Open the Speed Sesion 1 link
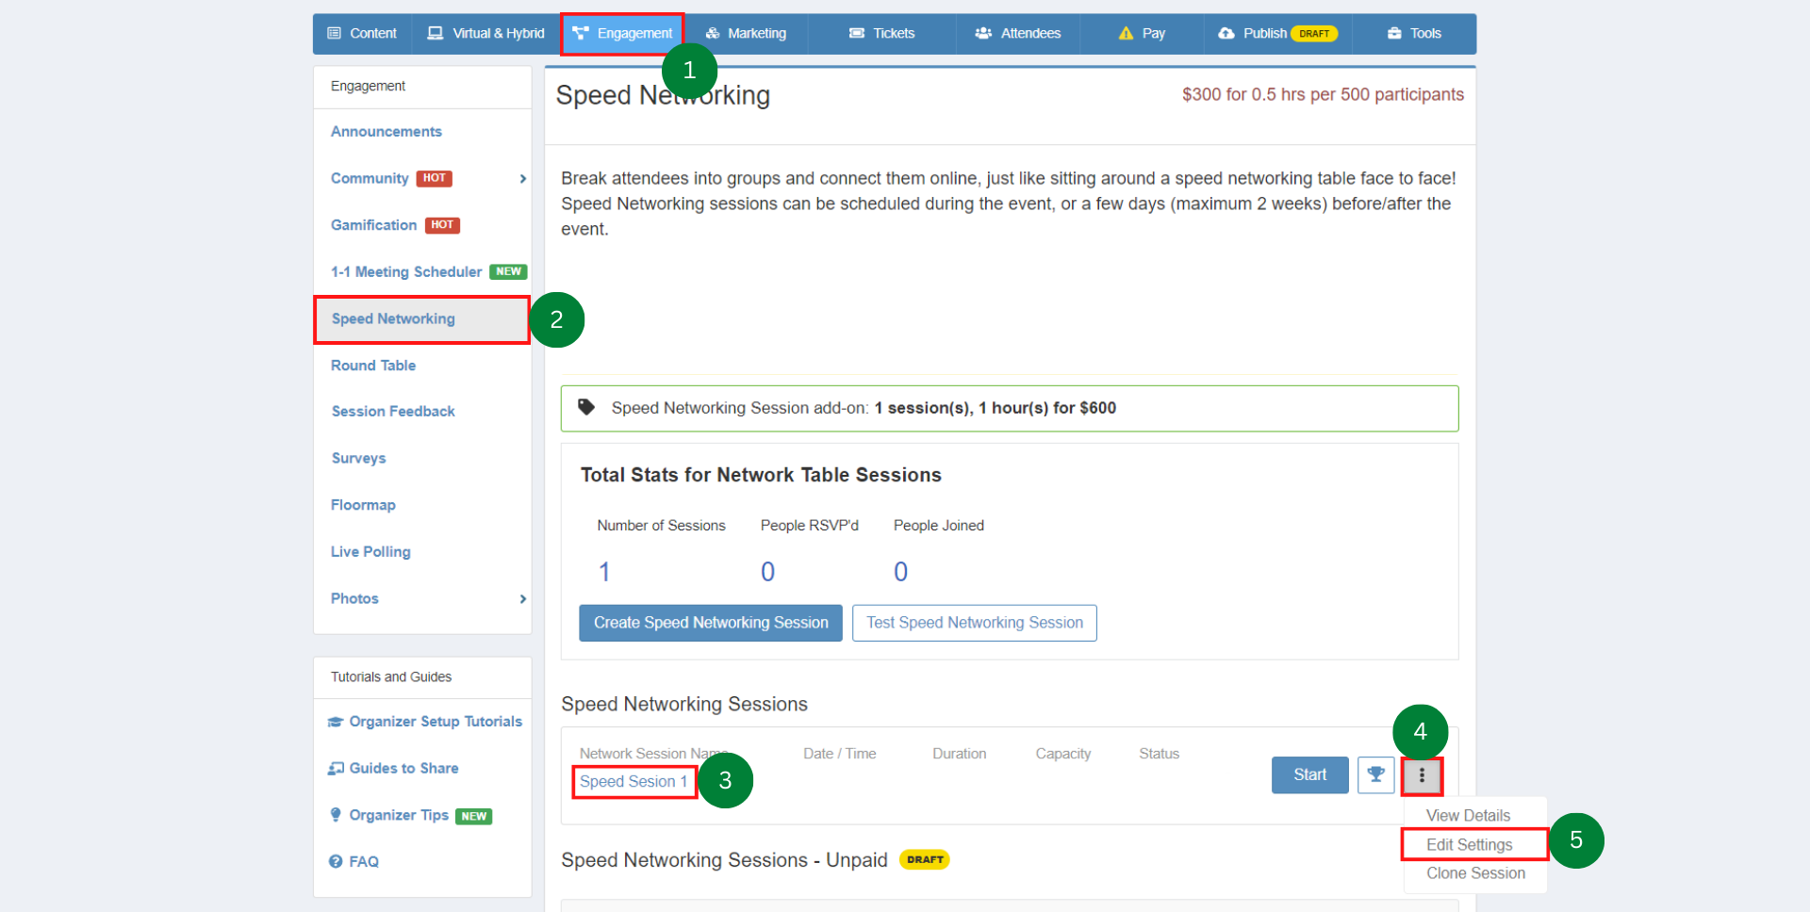The width and height of the screenshot is (1810, 912). [x=633, y=781]
